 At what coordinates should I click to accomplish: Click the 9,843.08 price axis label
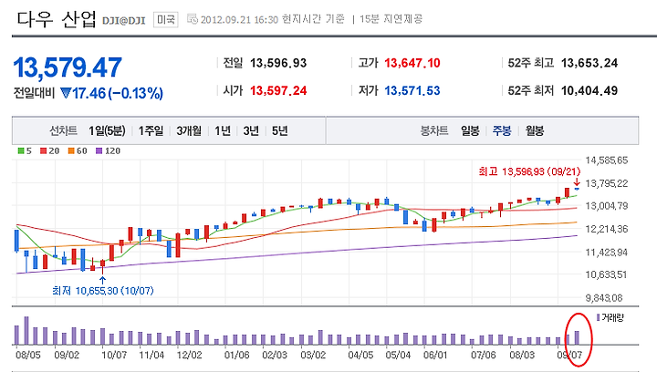604,298
